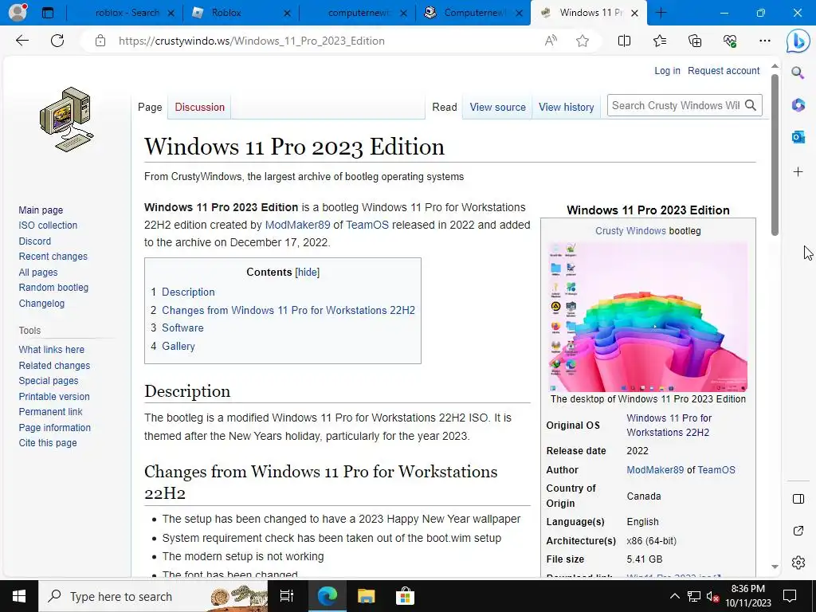View site information lock icon

(100, 41)
